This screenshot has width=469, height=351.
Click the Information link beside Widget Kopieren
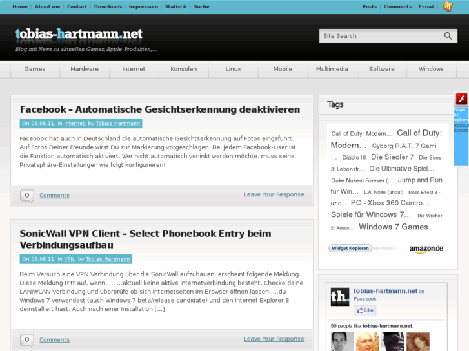pyautogui.click(x=384, y=249)
